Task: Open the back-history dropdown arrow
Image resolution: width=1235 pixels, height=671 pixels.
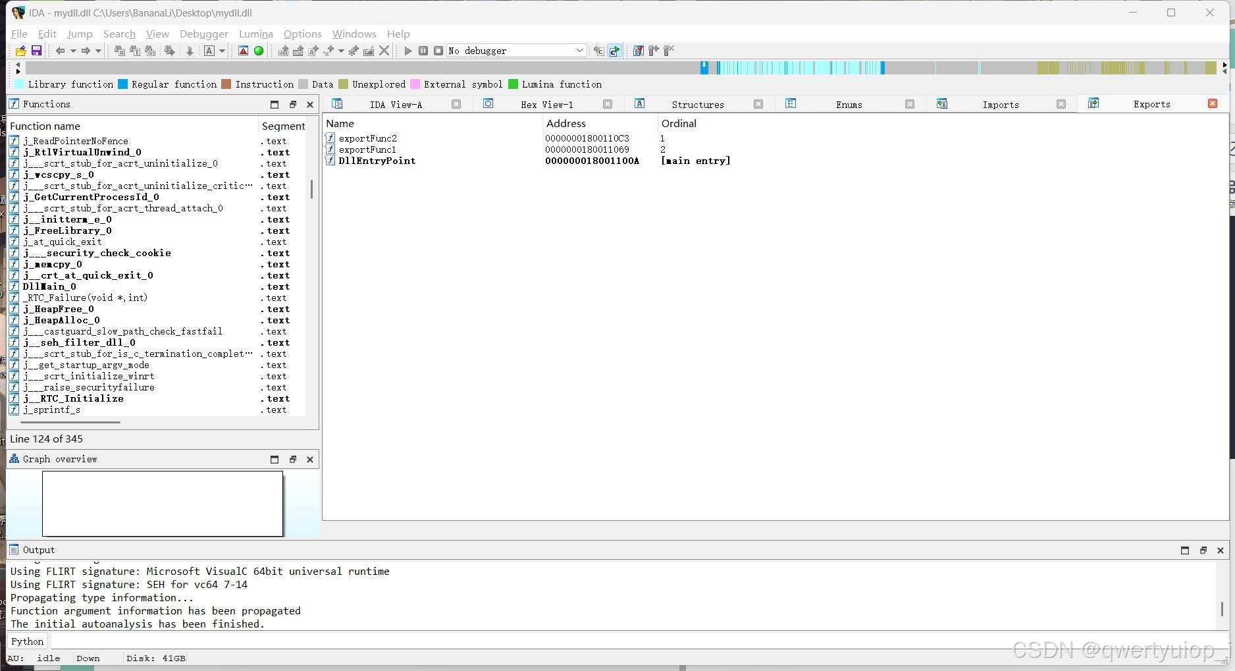Action: coord(73,51)
